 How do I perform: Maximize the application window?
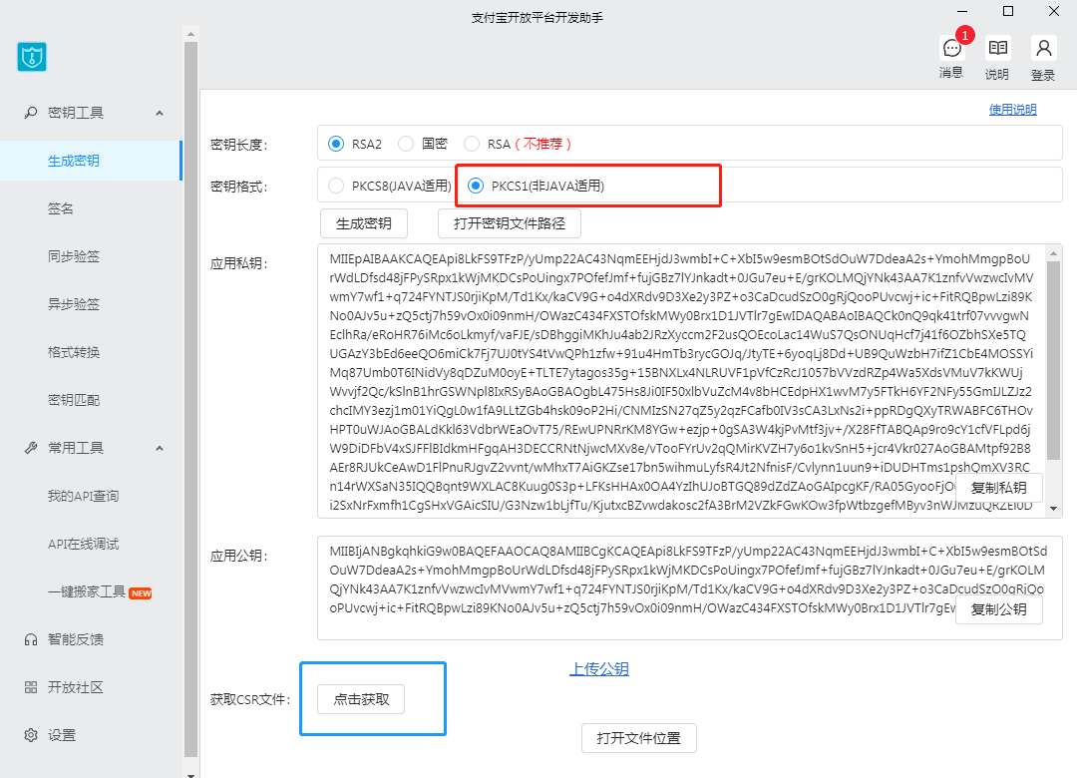coord(1007,11)
